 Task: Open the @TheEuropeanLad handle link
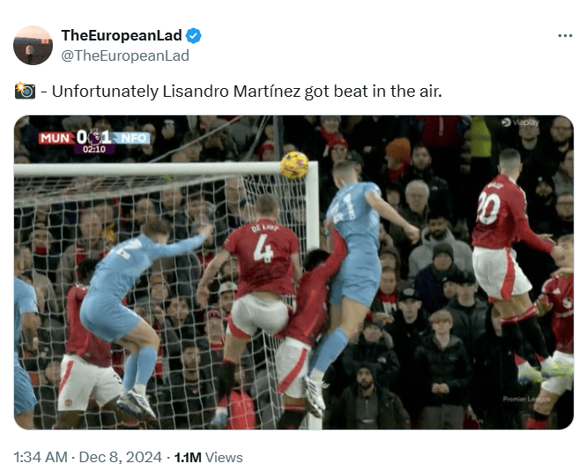[125, 55]
